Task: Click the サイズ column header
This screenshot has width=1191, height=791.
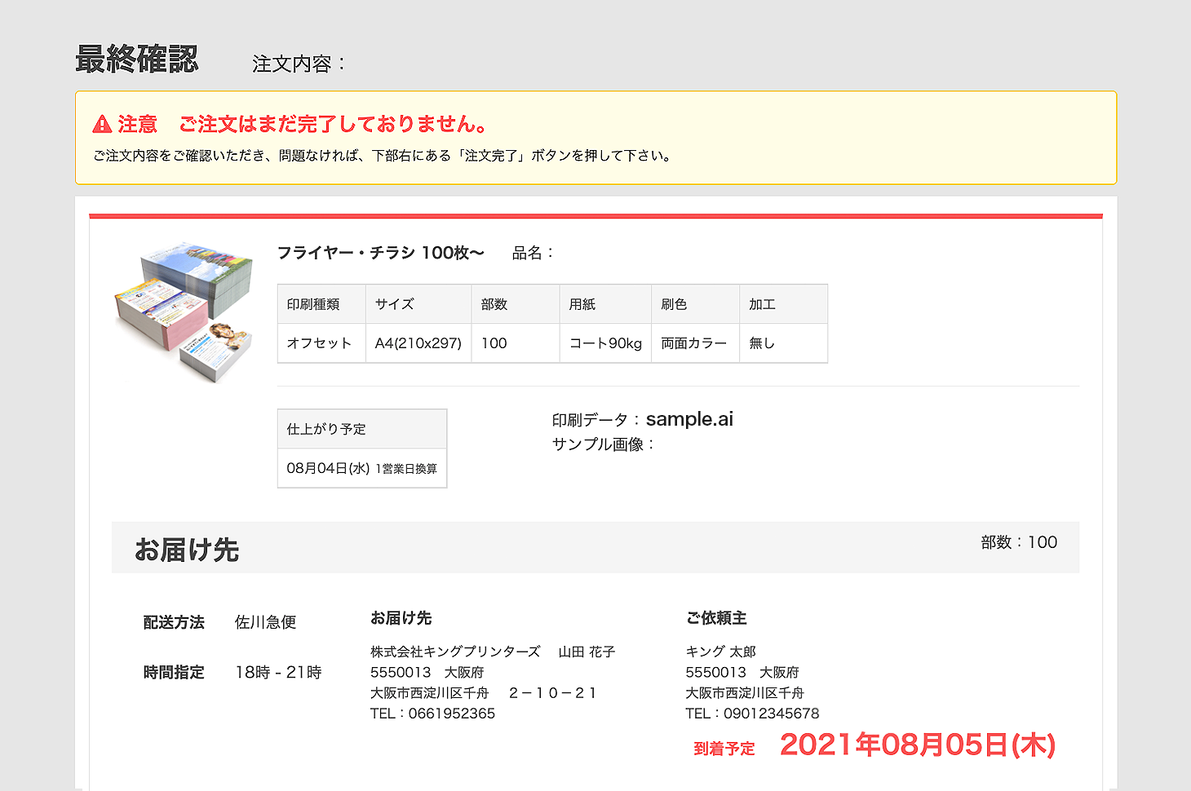Action: tap(393, 303)
